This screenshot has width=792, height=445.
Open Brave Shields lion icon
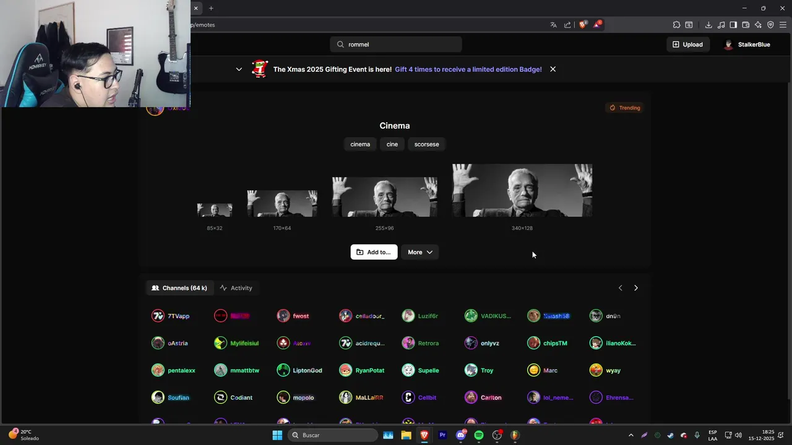(x=582, y=25)
